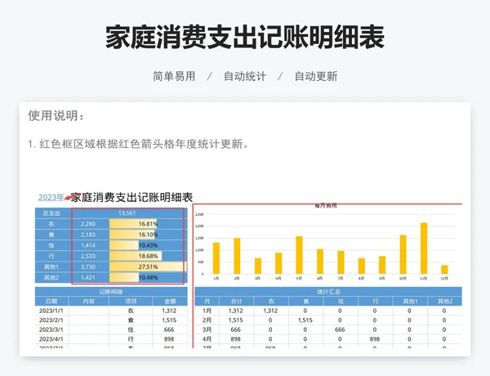Select the 4月 row label in 统计汇总
Image resolution: width=490 pixels, height=376 pixels.
click(x=207, y=338)
